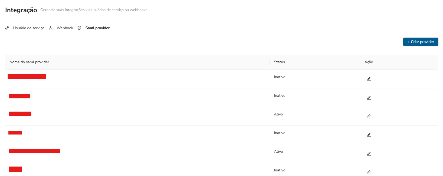Switch to the Usuário de serviço tab
The width and height of the screenshot is (443, 176).
[x=29, y=28]
